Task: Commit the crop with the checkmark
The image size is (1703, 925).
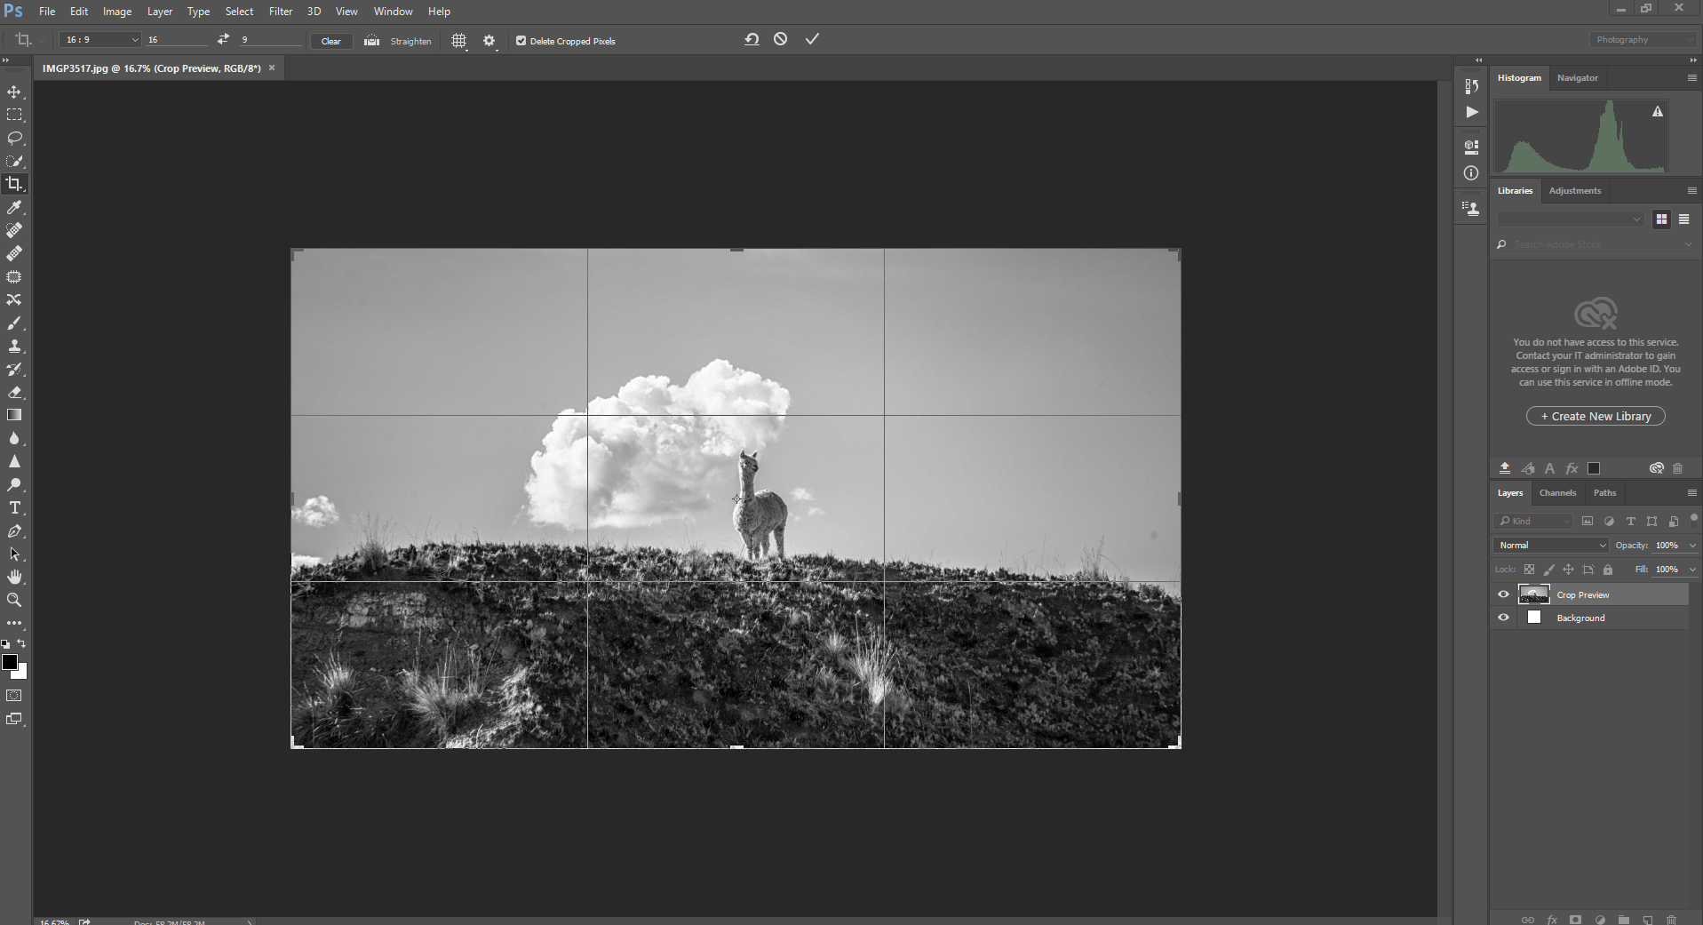Action: click(x=812, y=39)
